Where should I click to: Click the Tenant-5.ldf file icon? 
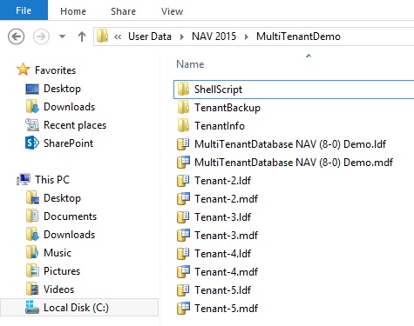[x=183, y=290]
